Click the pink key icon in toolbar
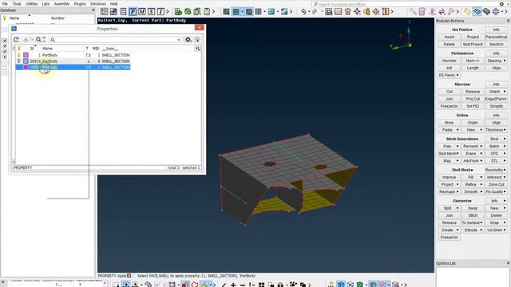 point(413,12)
